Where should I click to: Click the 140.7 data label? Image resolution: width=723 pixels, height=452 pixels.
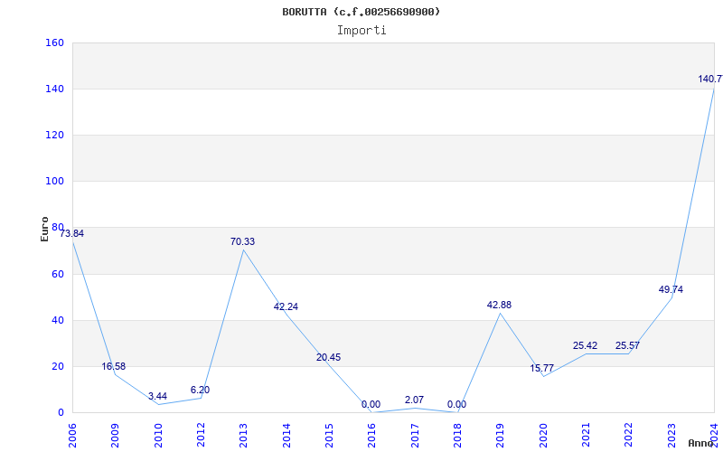point(710,79)
